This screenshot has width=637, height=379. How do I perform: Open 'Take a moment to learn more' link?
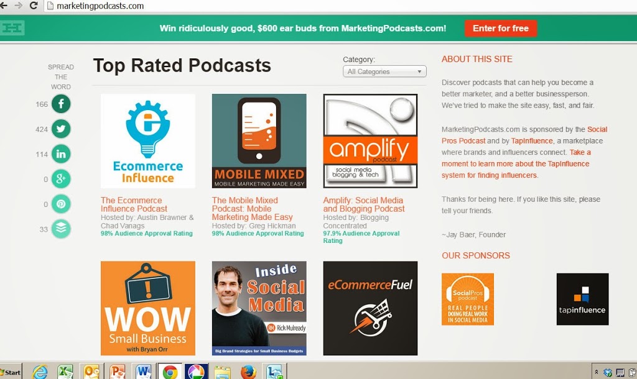516,164
